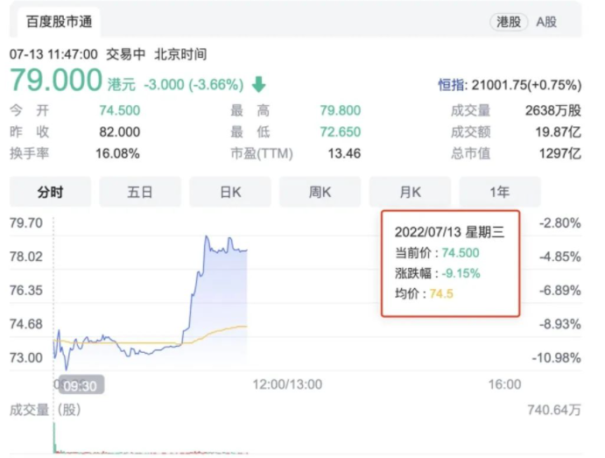605x458 pixels.
Task: Select the 日K chart tab
Action: (x=230, y=192)
